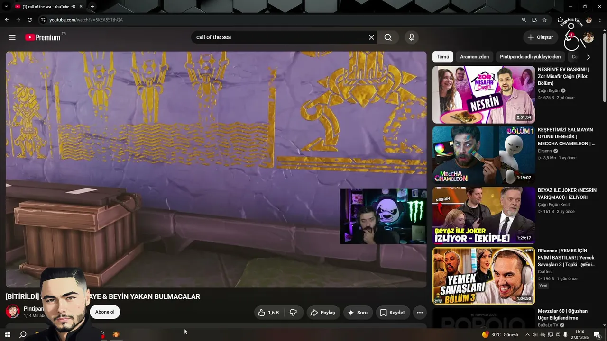Visit the Elraenn channel name

coord(545,151)
